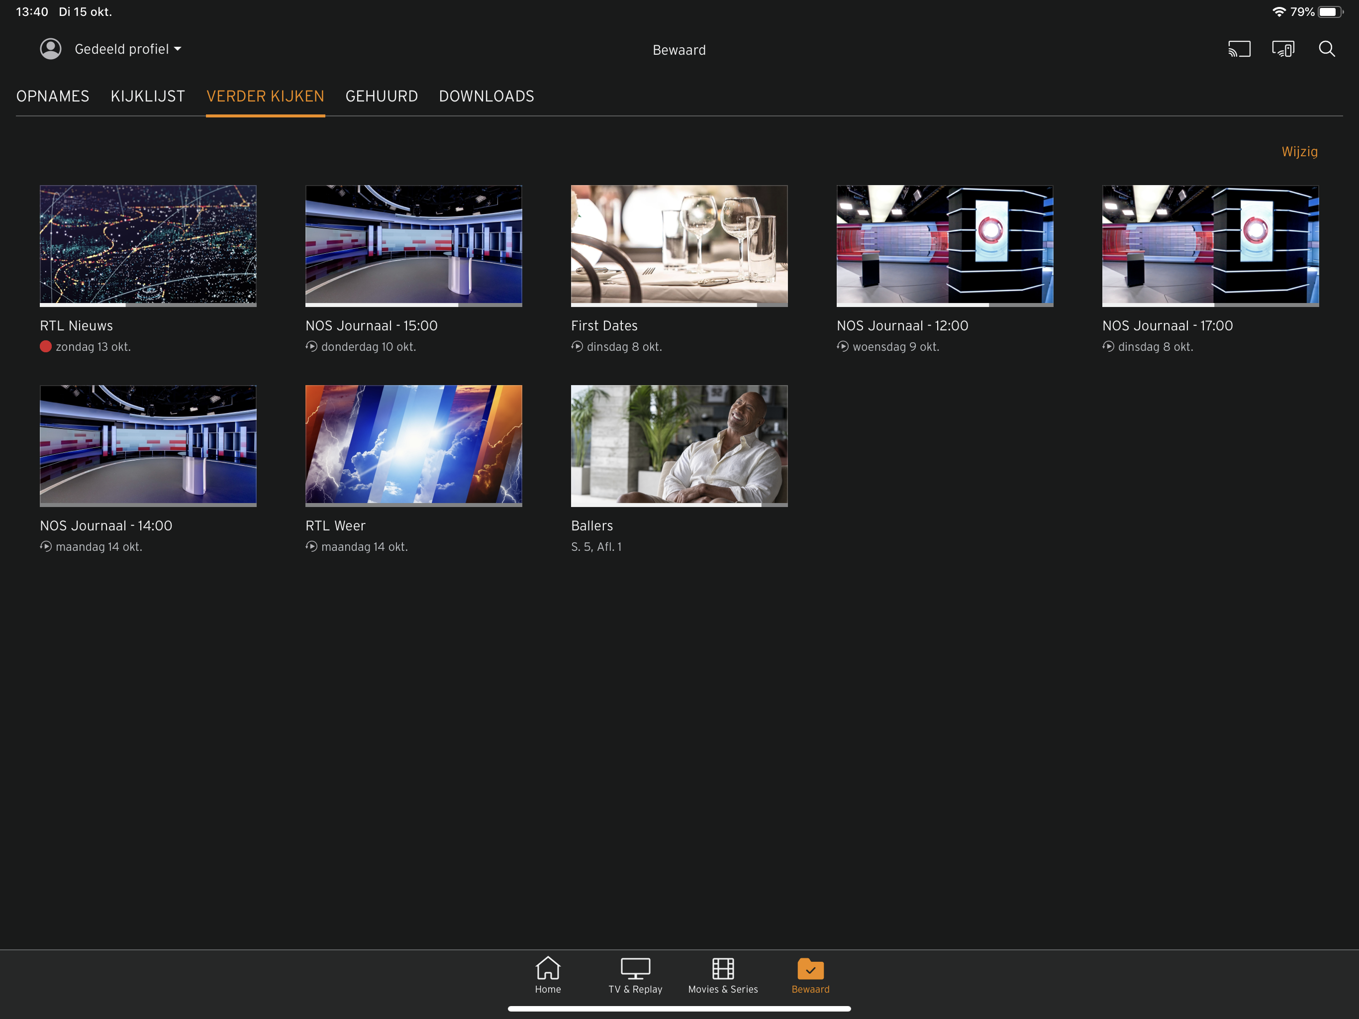Tap the user profile avatar icon
The height and width of the screenshot is (1019, 1359).
tap(50, 49)
